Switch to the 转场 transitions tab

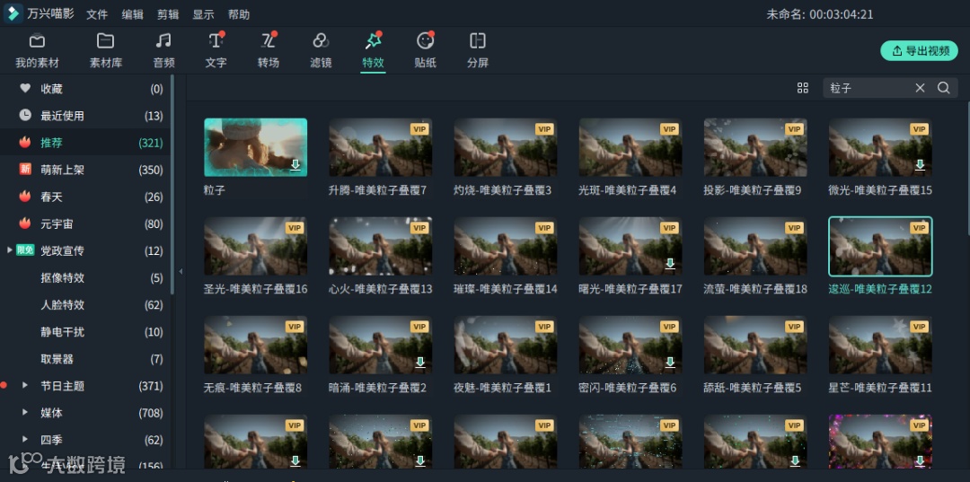269,50
